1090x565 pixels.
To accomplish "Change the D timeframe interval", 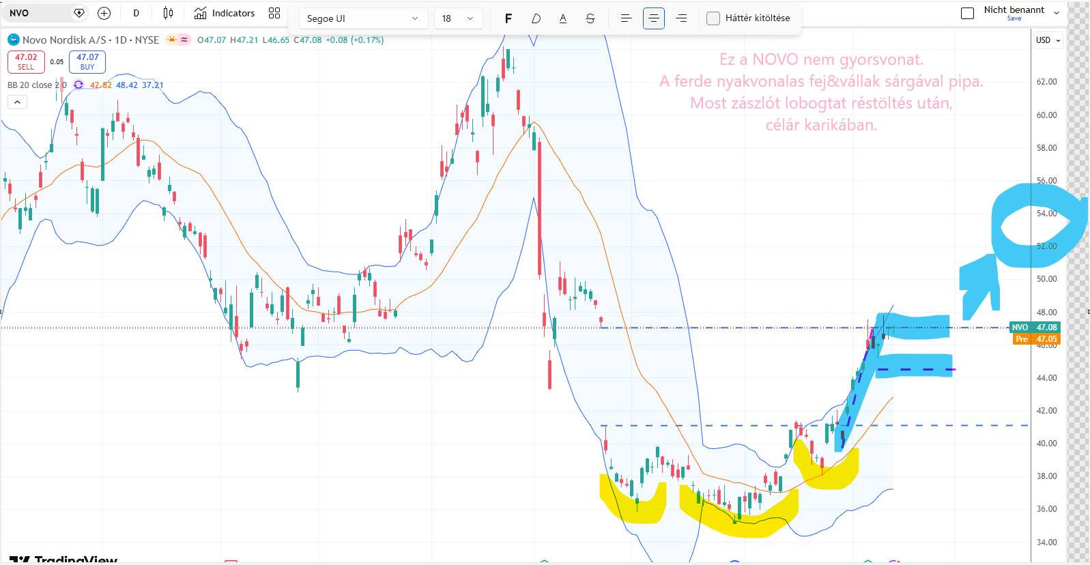I will [137, 13].
